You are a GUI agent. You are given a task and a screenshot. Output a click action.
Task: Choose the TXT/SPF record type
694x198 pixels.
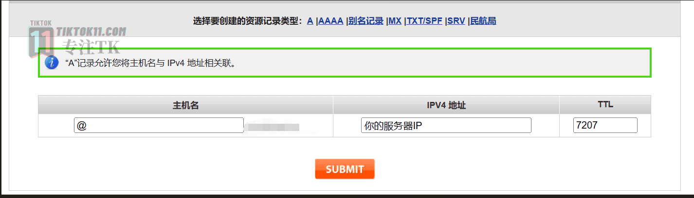[x=425, y=21]
